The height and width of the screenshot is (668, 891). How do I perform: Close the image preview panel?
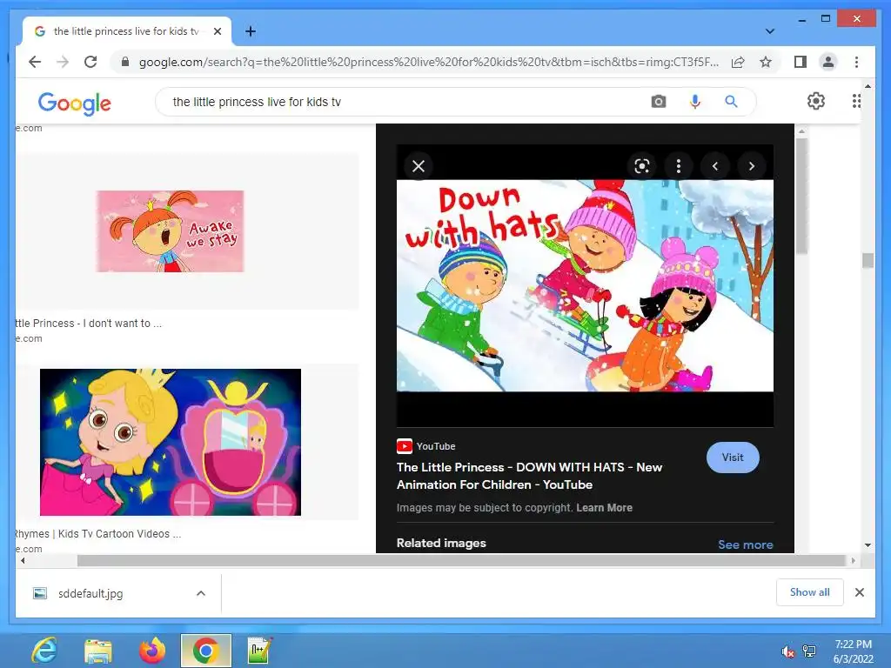click(419, 166)
